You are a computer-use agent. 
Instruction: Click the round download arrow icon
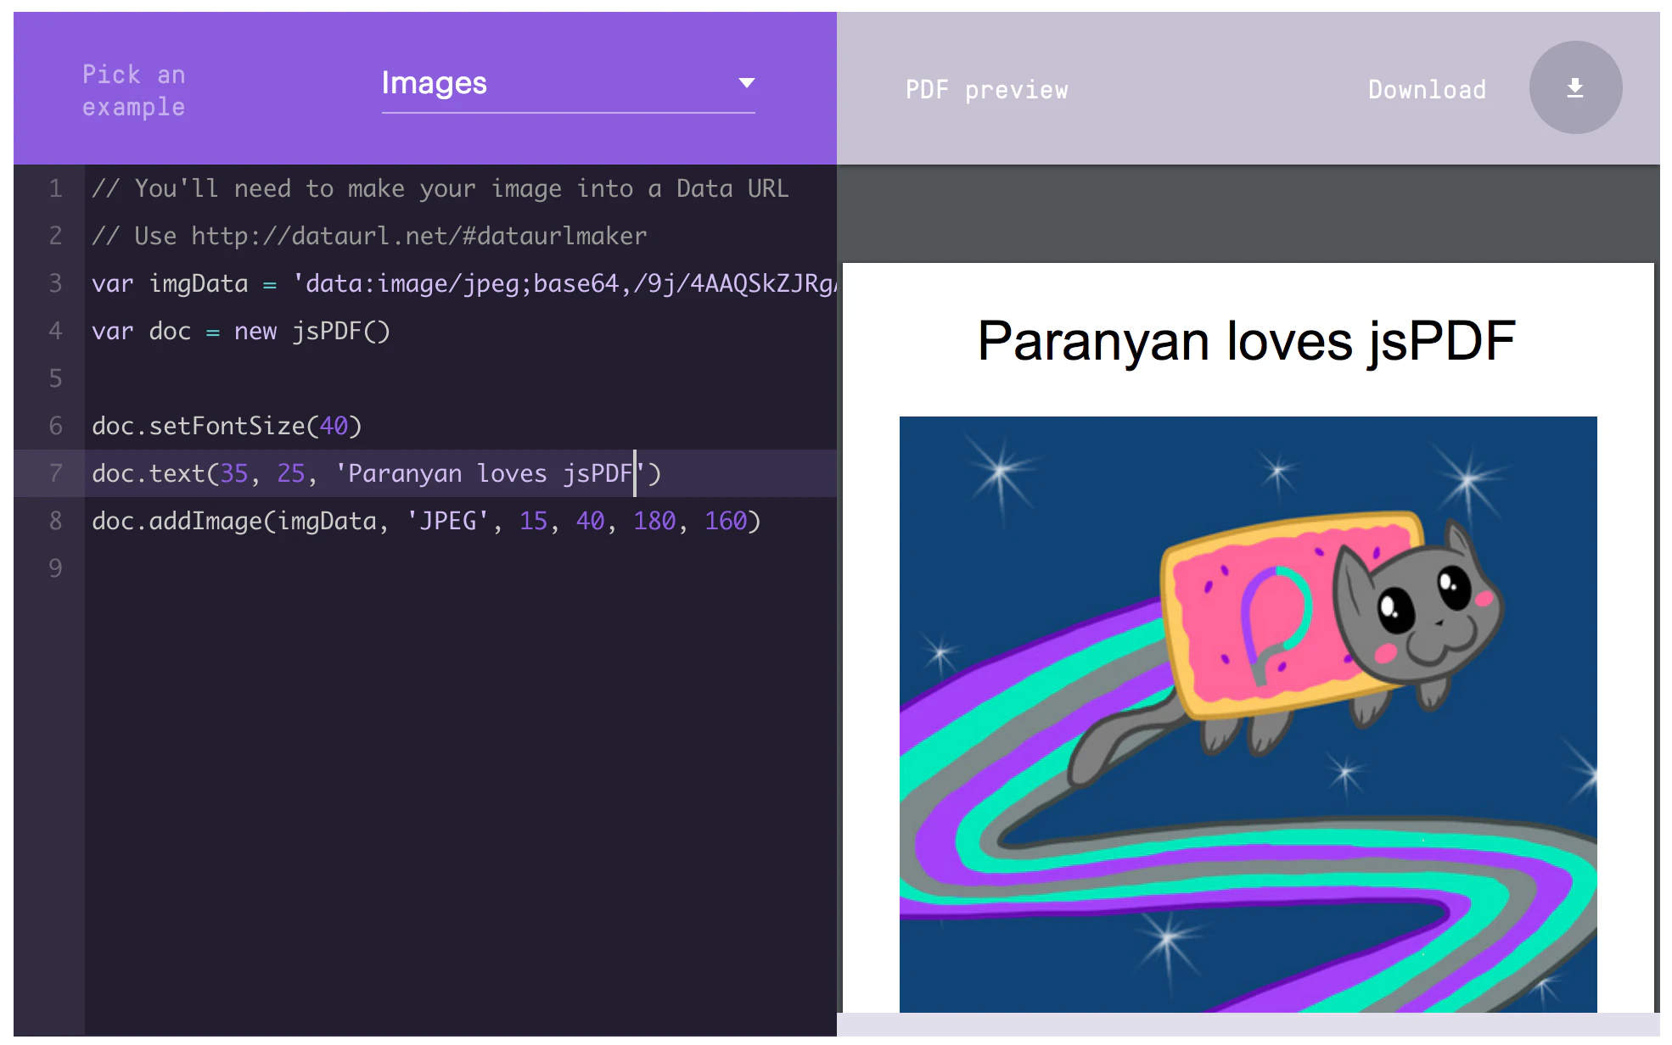pos(1574,87)
